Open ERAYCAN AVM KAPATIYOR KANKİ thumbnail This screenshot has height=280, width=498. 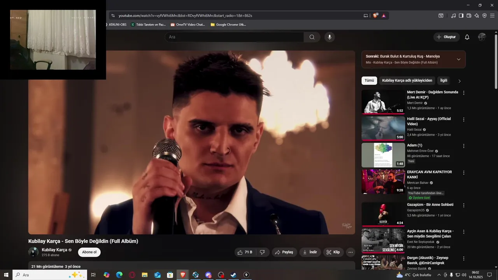click(383, 182)
